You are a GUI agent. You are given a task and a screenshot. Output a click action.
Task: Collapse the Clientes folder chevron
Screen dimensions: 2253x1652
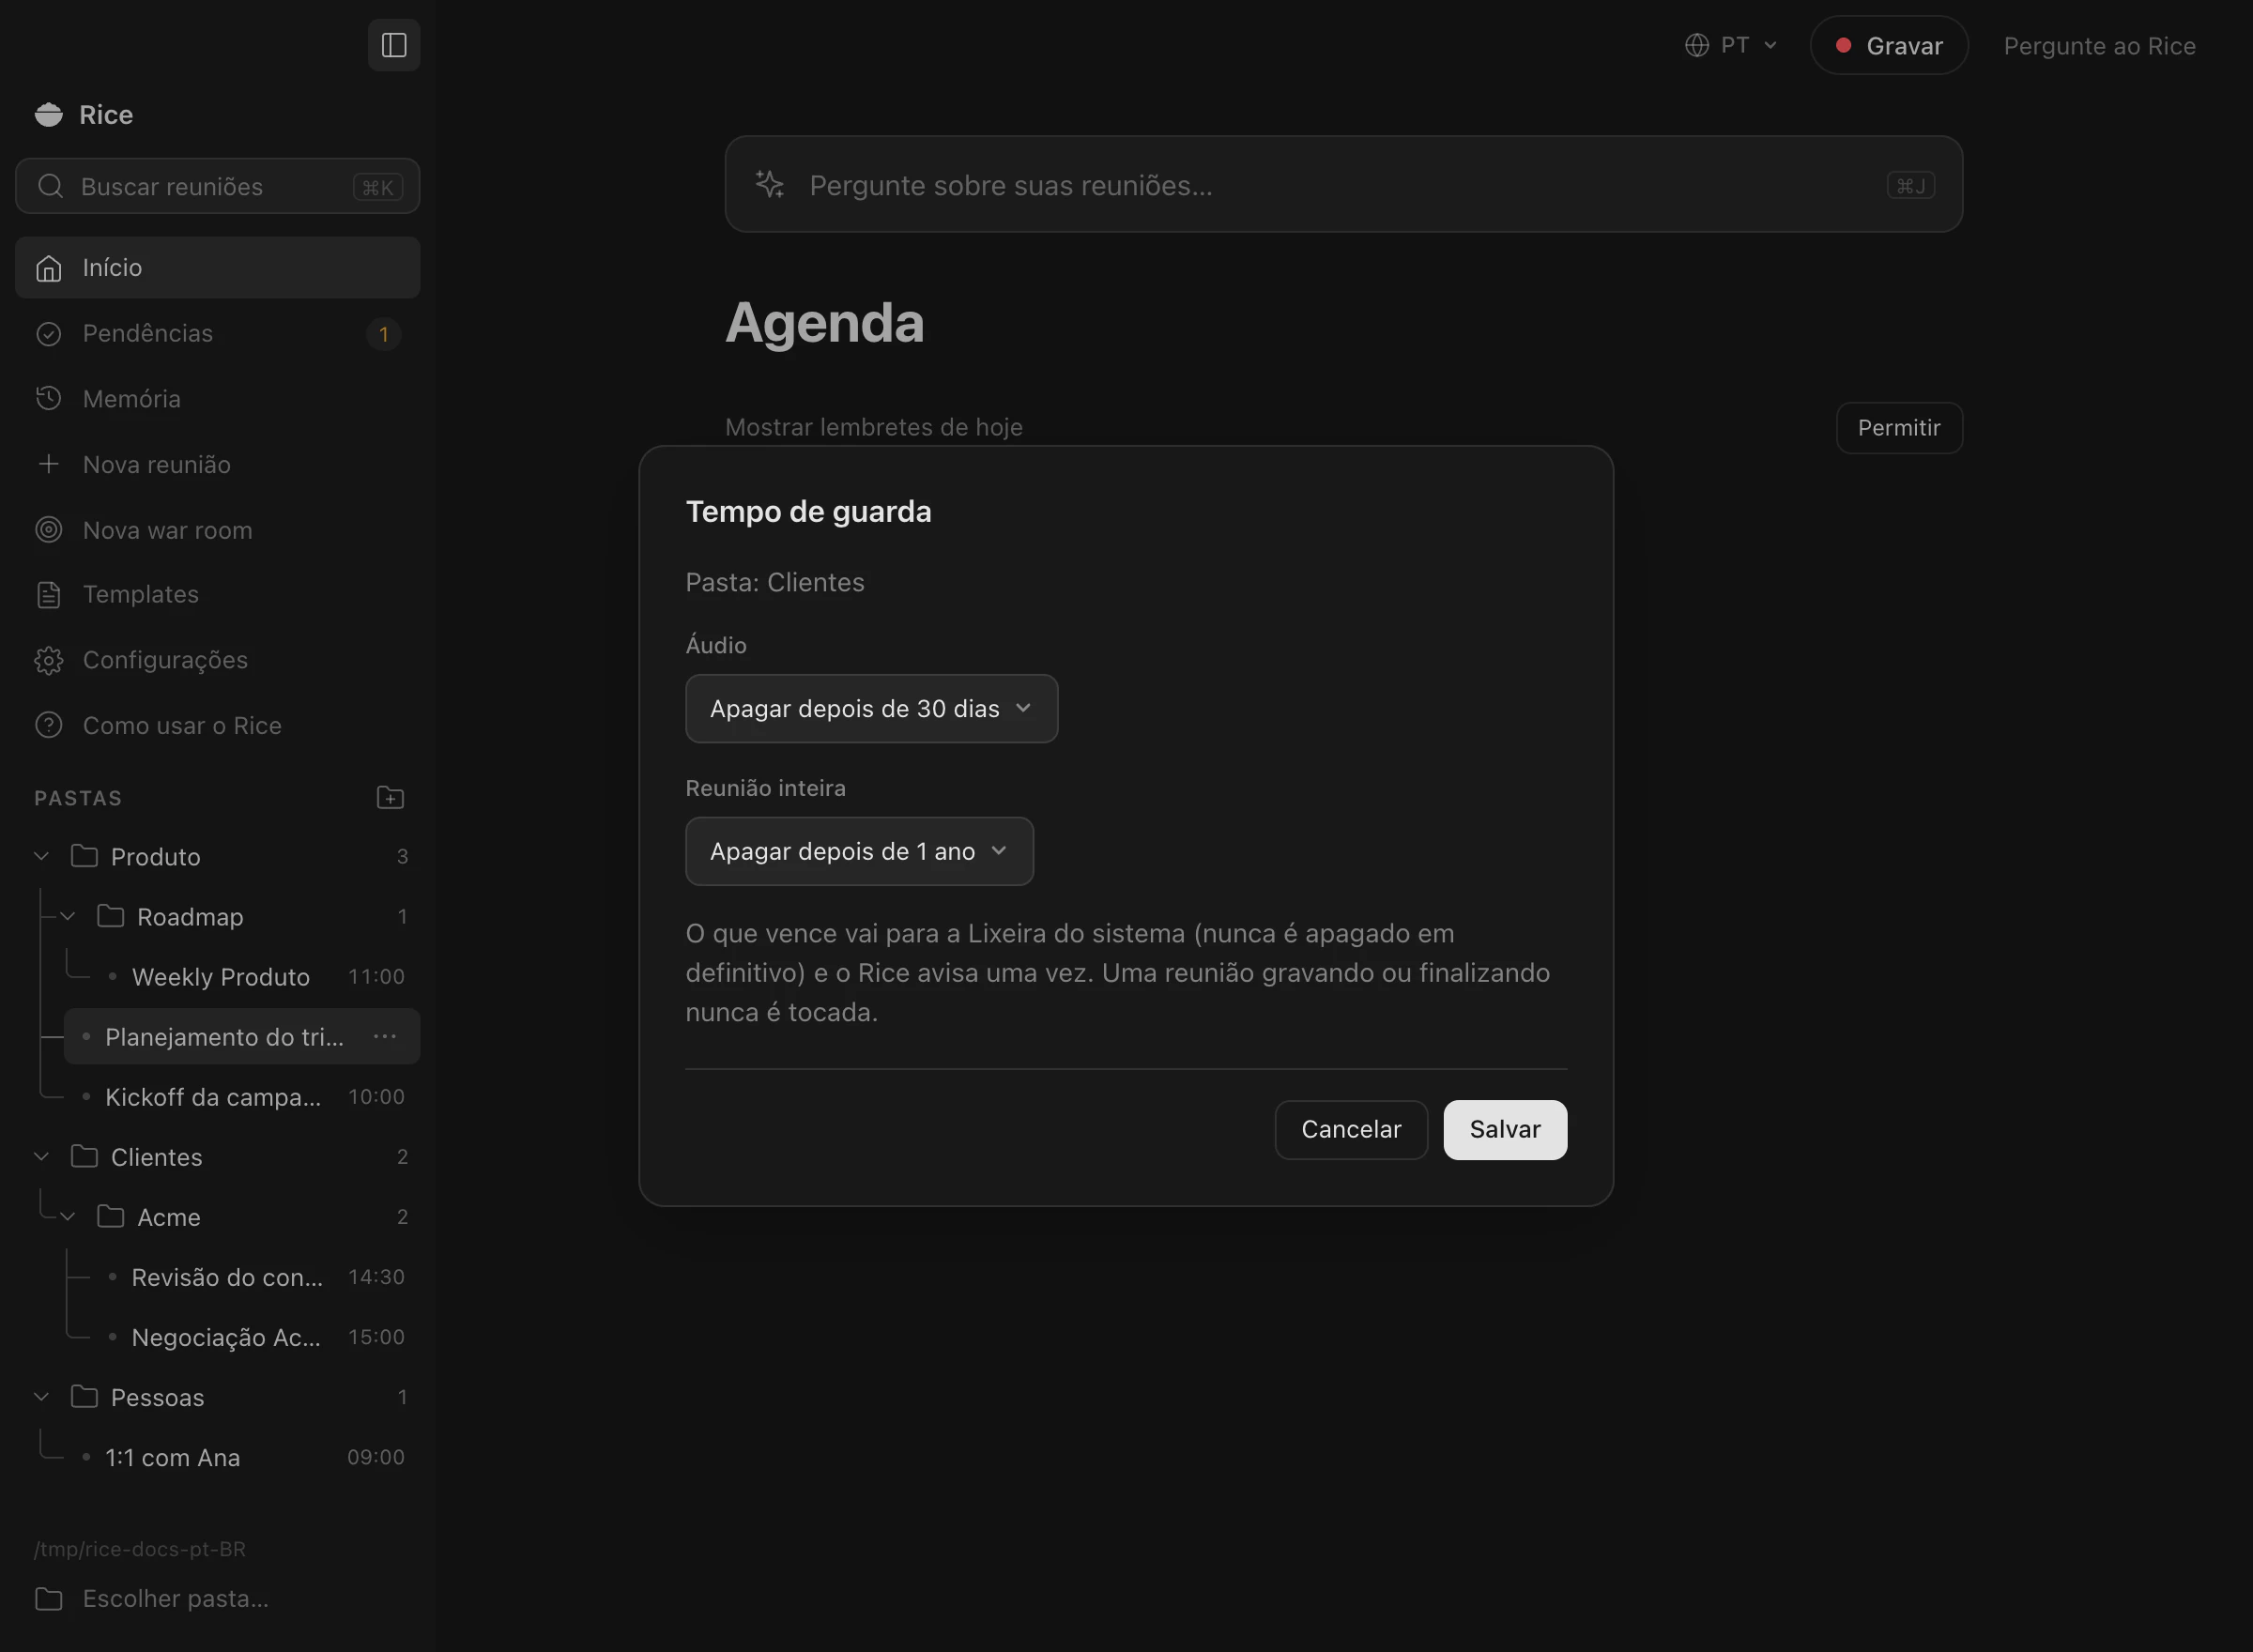coord(42,1157)
